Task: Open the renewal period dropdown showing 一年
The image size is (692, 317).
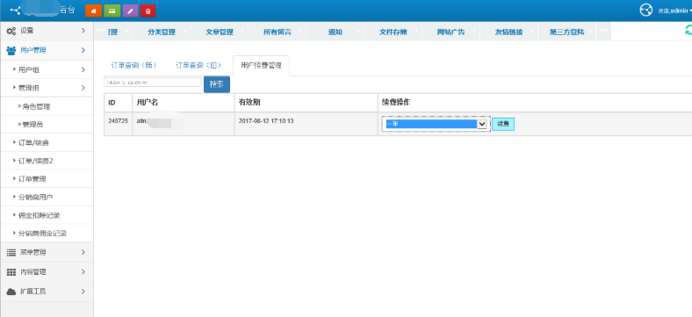Action: [436, 125]
